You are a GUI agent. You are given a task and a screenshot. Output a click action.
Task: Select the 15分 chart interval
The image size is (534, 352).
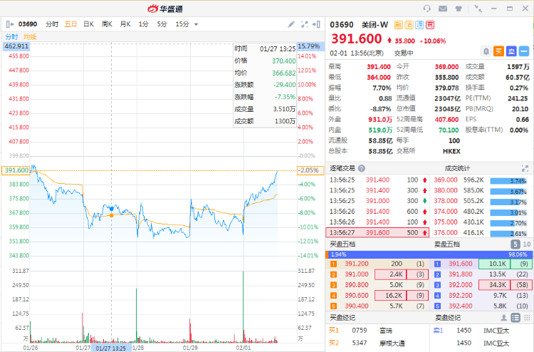tap(182, 24)
